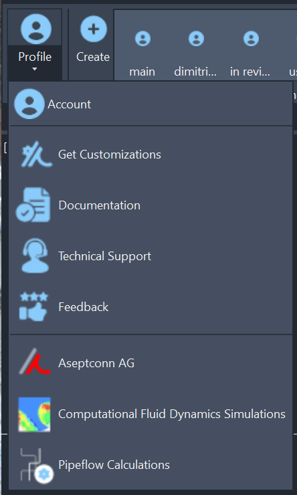Expand the Profile dropdown arrow
The width and height of the screenshot is (297, 495).
(x=35, y=69)
